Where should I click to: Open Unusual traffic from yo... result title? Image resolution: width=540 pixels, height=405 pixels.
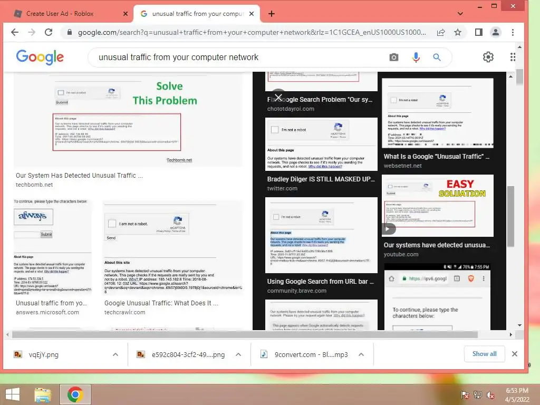pos(51,303)
